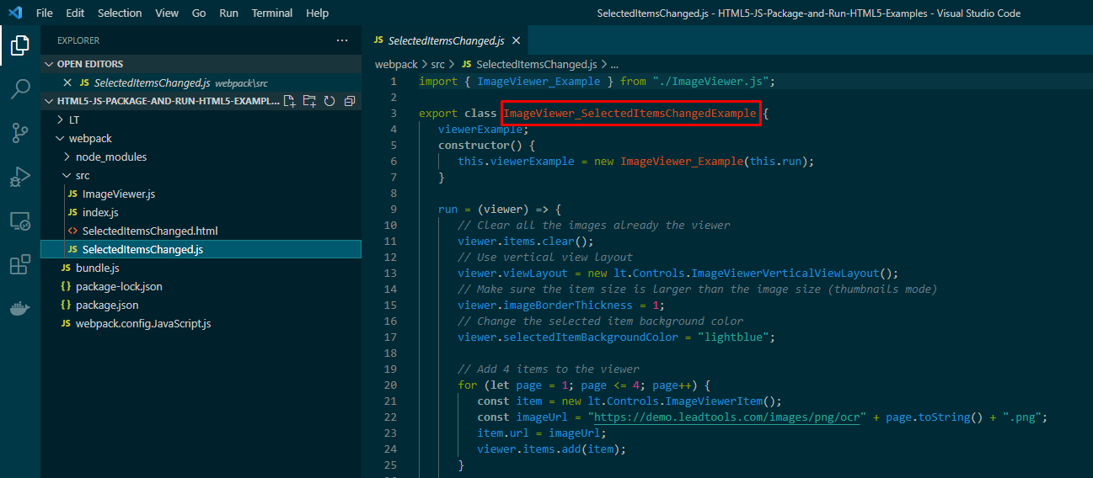Open ImageViewer.js from the file tree
The height and width of the screenshot is (478, 1093).
pyautogui.click(x=201, y=194)
